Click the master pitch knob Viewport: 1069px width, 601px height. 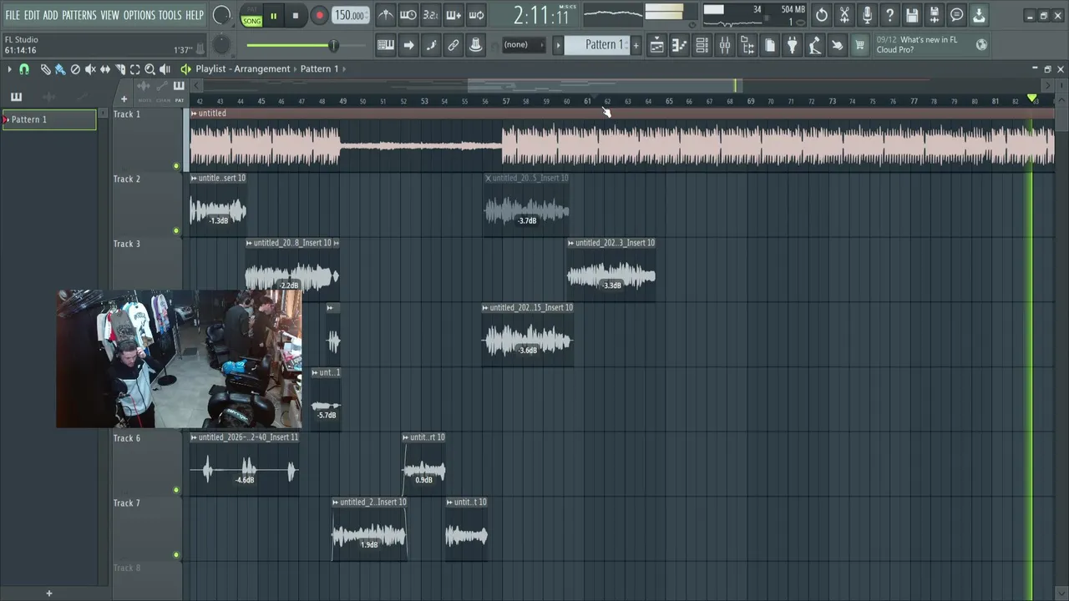point(221,45)
